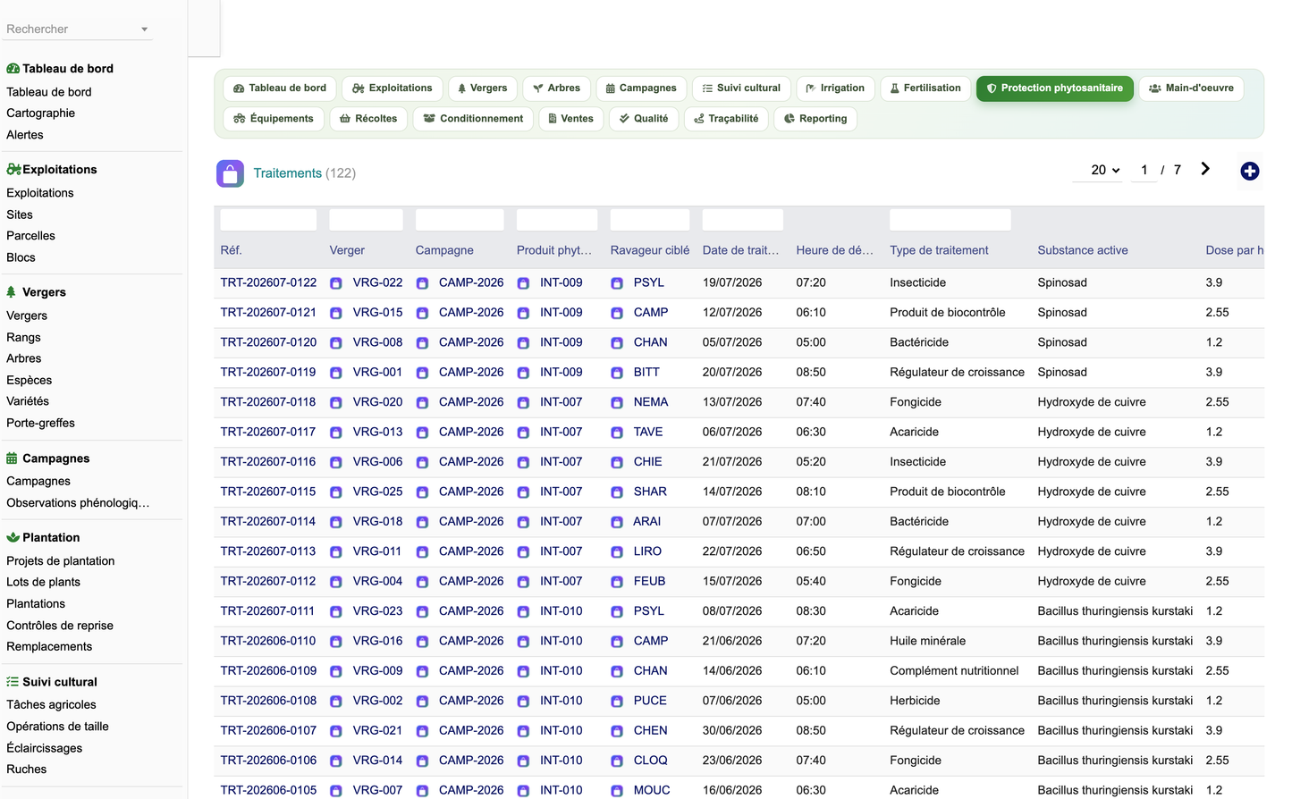Click ravageur icon beside MOUC
This screenshot has height=799, width=1292.
[617, 791]
